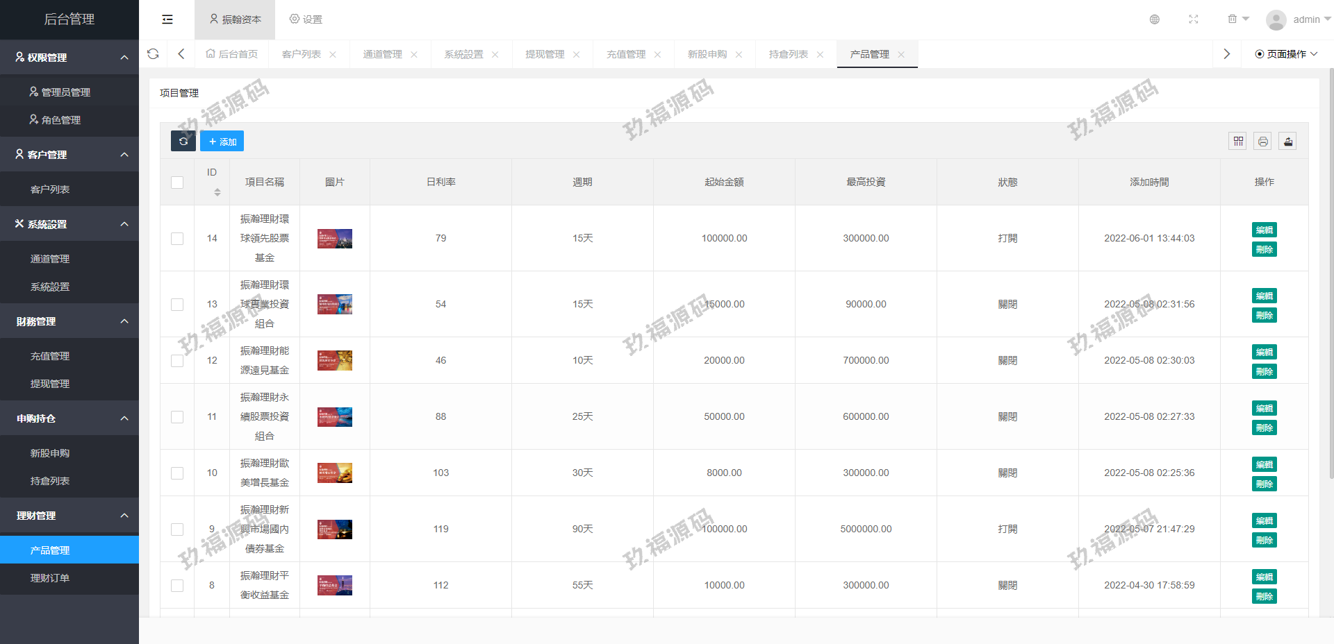Check the select-all checkbox in table header

177,183
